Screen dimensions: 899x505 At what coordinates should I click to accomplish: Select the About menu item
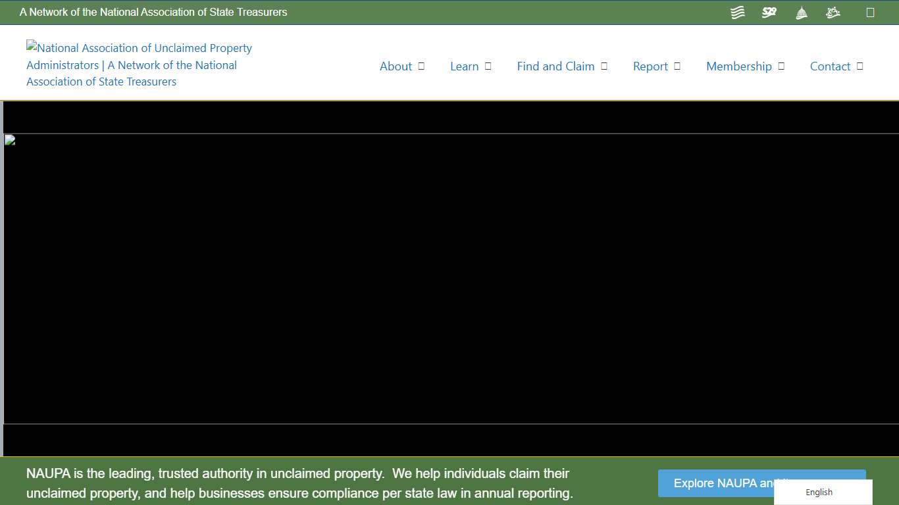[x=396, y=66]
